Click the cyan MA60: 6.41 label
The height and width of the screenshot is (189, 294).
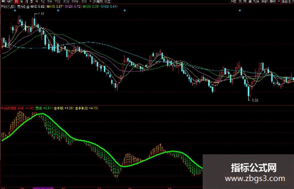pyautogui.click(x=109, y=7)
